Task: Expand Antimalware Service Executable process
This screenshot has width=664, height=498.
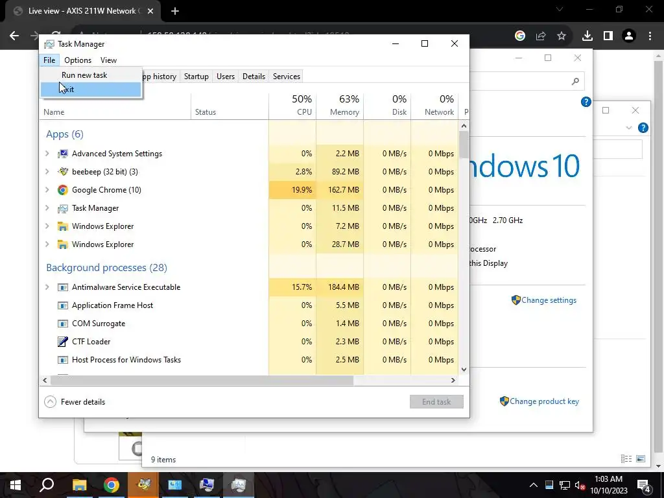Action: (x=47, y=287)
